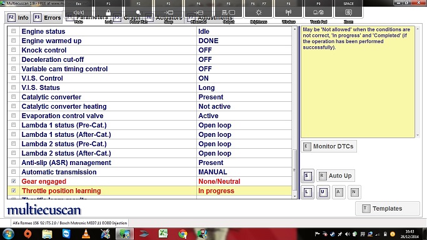Image resolution: width=427 pixels, height=240 pixels.
Task: Tick Automatic transmission checkbox
Action: (x=13, y=172)
